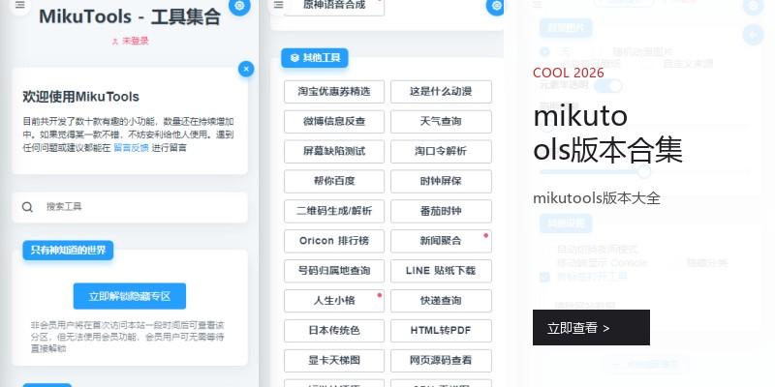The image size is (775, 387).
Task: Open the 人生小格 tool
Action: click(x=334, y=301)
